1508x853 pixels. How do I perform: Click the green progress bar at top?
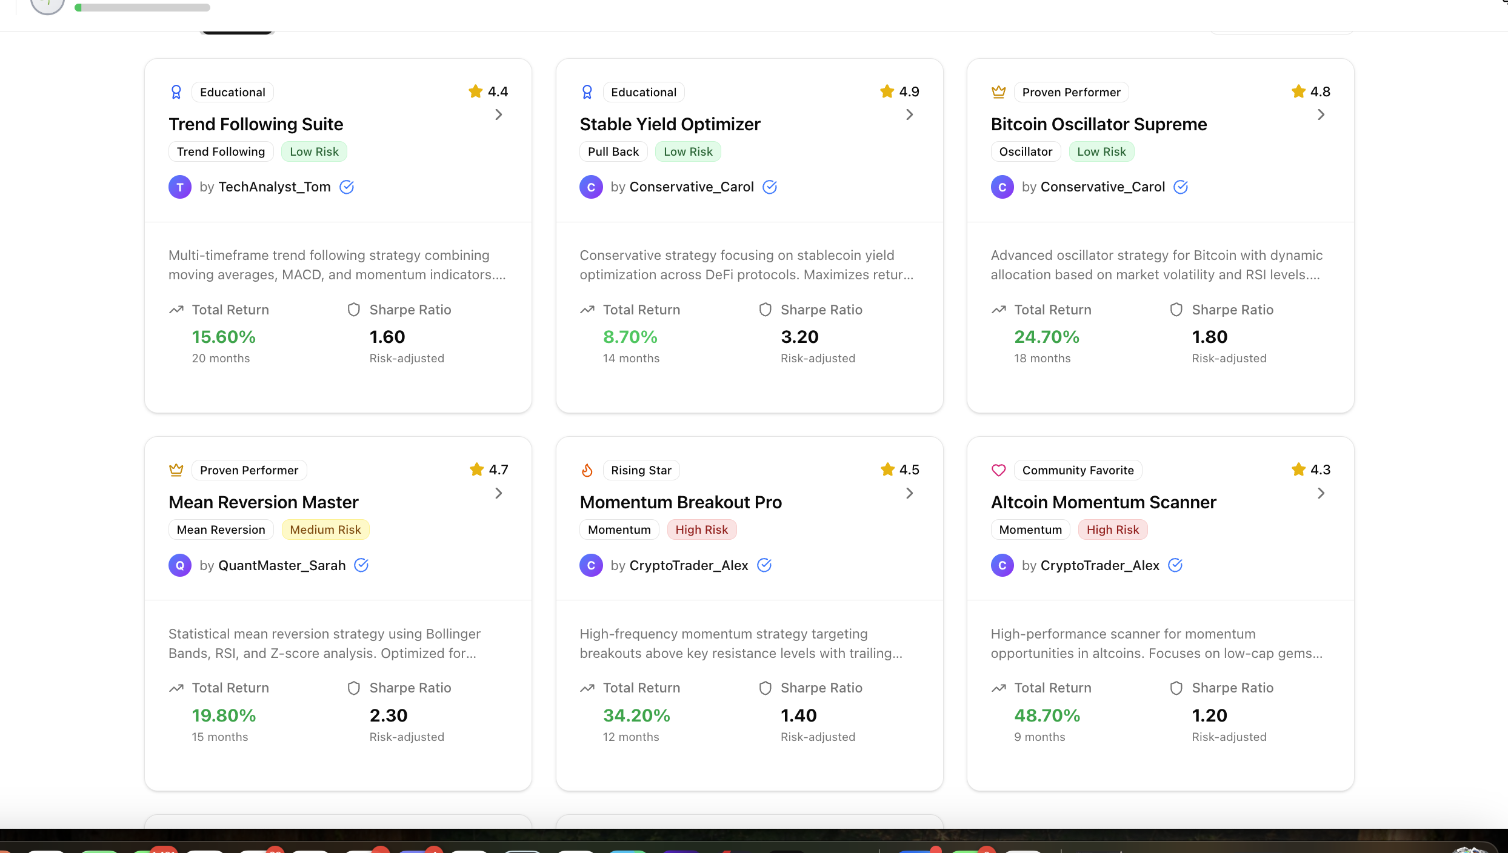(x=142, y=7)
